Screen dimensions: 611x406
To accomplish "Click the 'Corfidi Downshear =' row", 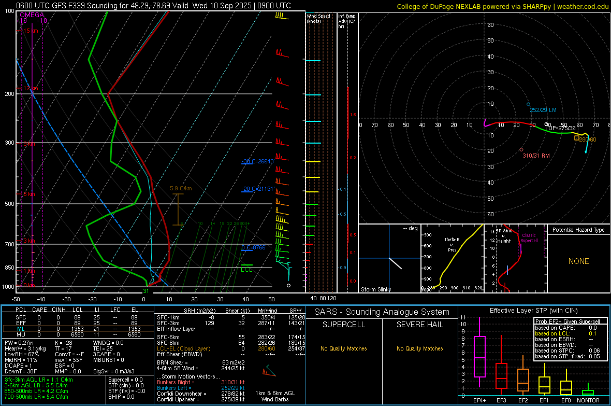I will click(201, 394).
